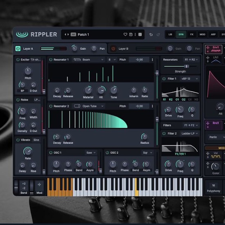
Task: Toggle Filter 1 power switch
Action: click(x=164, y=79)
